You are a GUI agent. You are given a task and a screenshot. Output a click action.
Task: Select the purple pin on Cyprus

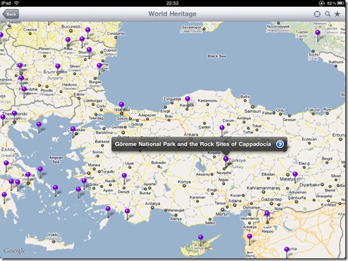tap(201, 240)
